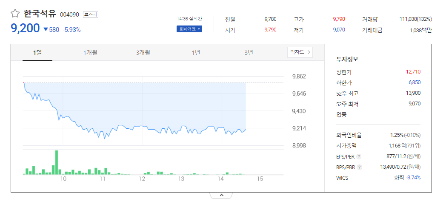Click the 거래량 value 111,038(132%)
Screen dimensions: 446x204
415,19
